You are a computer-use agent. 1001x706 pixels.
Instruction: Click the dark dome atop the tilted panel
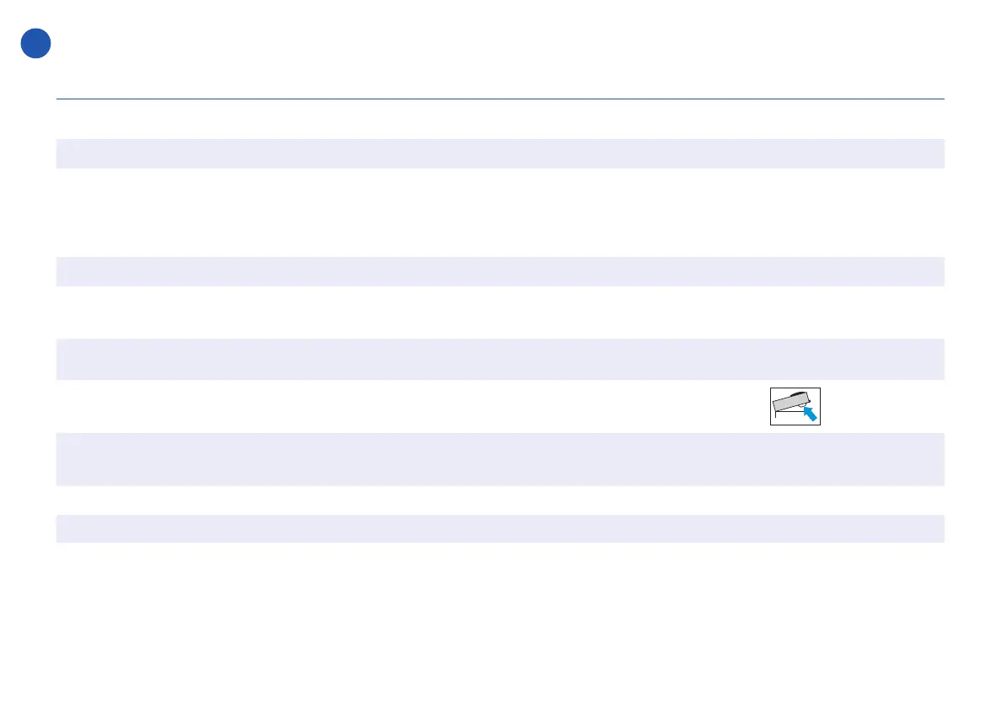pyautogui.click(x=797, y=394)
